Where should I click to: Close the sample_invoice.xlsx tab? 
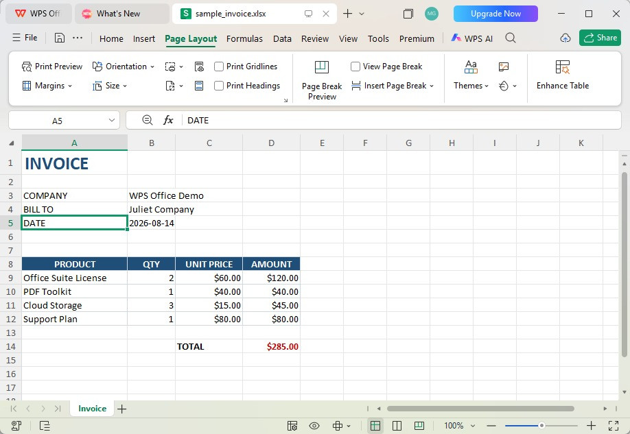[326, 14]
